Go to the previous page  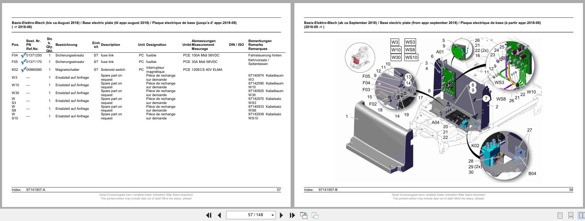pyautogui.click(x=219, y=215)
